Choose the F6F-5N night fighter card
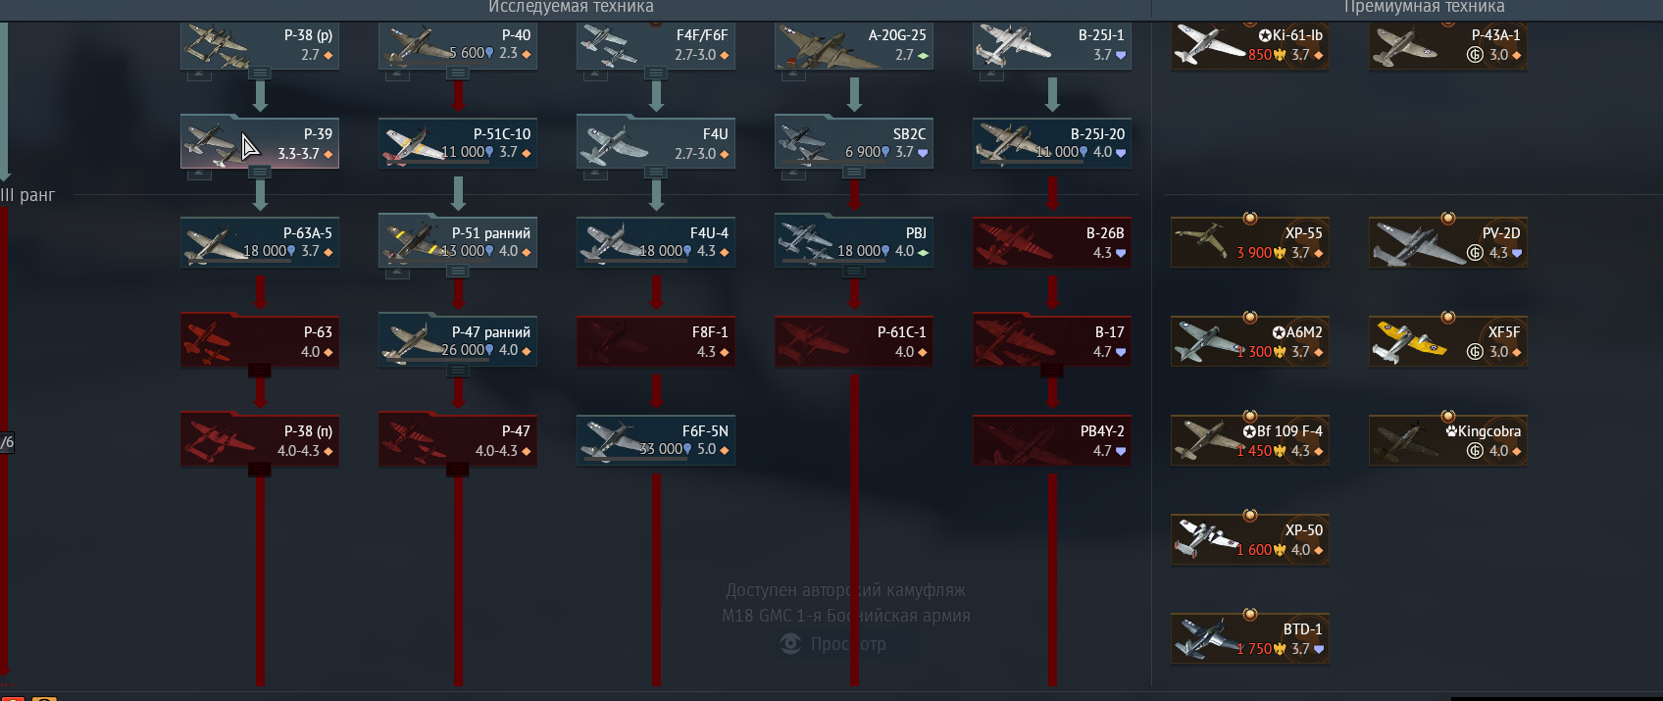The image size is (1663, 701). [656, 440]
